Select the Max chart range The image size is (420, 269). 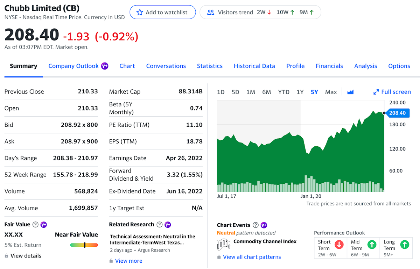[331, 92]
